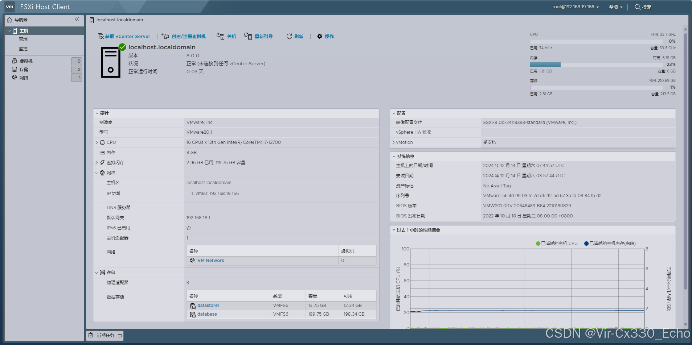Expand the vMotion row

(393, 142)
